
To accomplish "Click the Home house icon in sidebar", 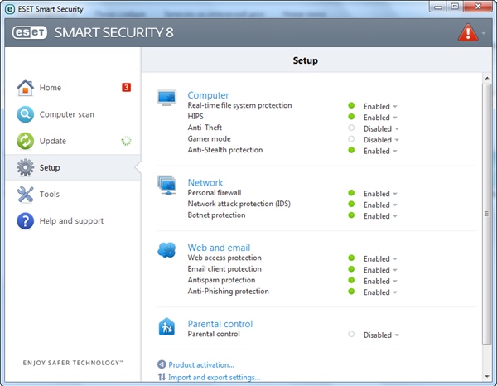I will (26, 88).
